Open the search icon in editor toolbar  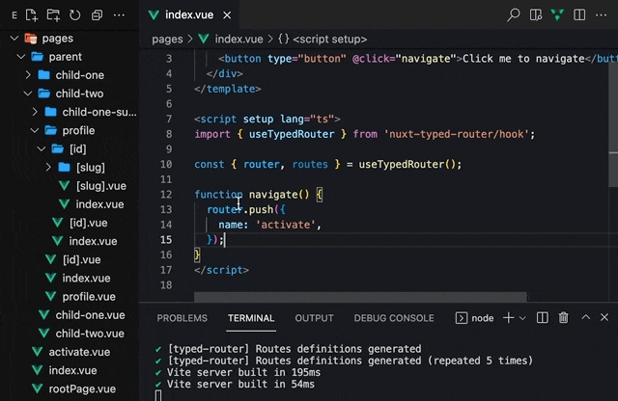point(513,15)
